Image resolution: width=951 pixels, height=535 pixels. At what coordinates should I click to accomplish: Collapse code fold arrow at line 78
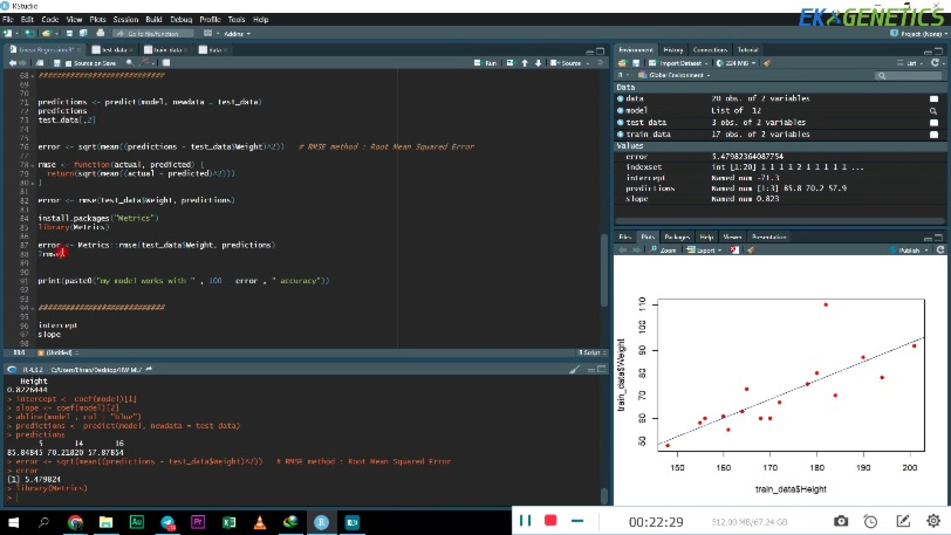click(x=33, y=165)
